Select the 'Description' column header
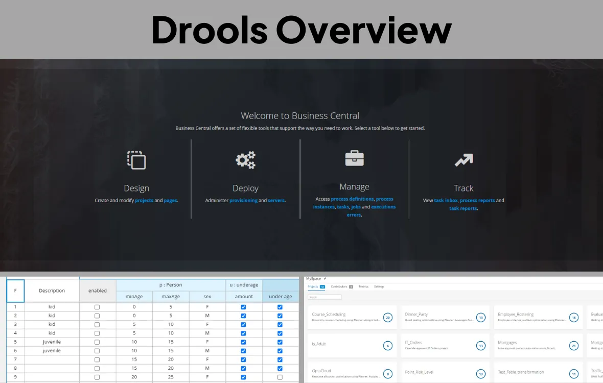This screenshot has width=603, height=383. 52,291
